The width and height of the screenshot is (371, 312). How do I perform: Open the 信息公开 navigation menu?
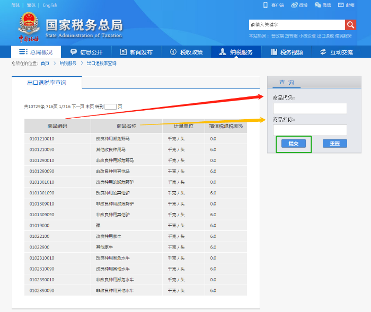pos(86,52)
